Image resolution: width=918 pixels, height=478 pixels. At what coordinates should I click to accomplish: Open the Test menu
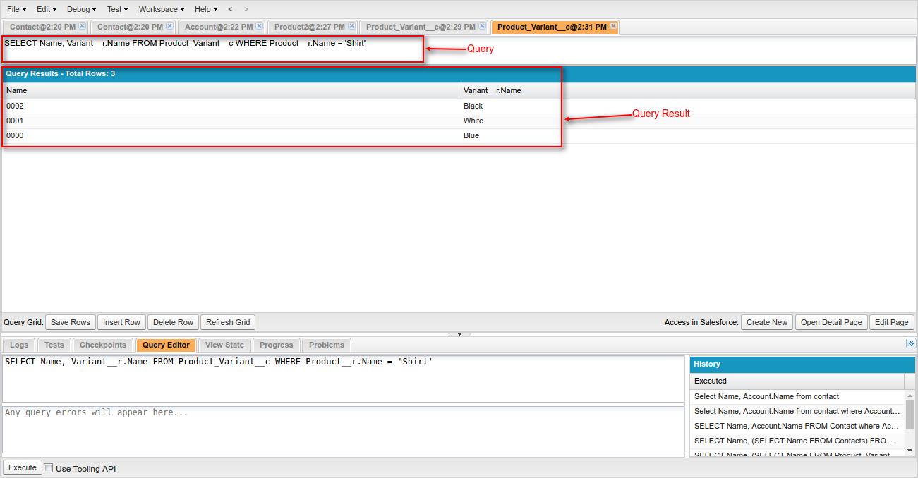[115, 9]
